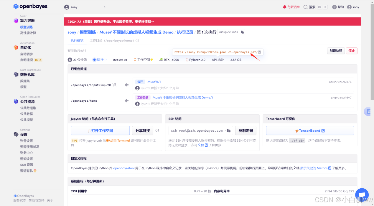The width and height of the screenshot is (374, 206).
Task: Click 帮助与支持 in the footer
Action: pos(36,200)
